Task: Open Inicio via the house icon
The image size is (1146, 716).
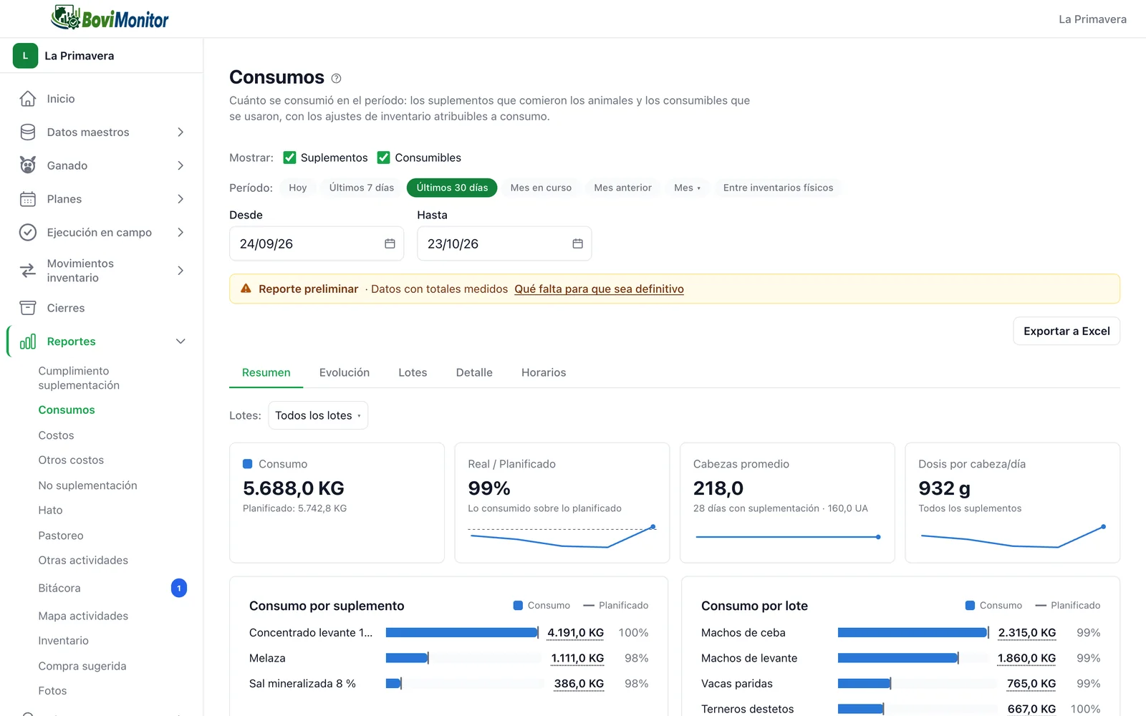Action: (x=28, y=99)
